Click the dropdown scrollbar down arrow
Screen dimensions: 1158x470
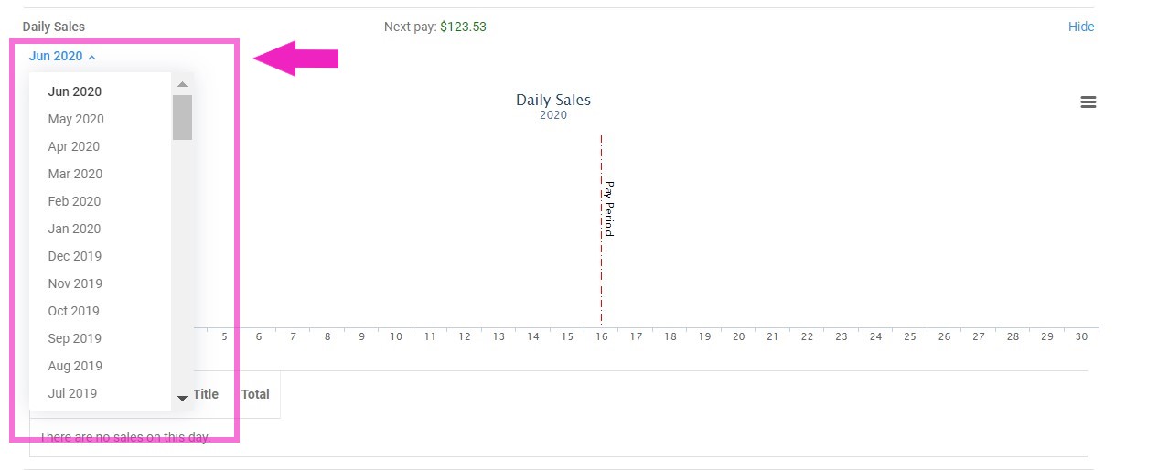[182, 398]
